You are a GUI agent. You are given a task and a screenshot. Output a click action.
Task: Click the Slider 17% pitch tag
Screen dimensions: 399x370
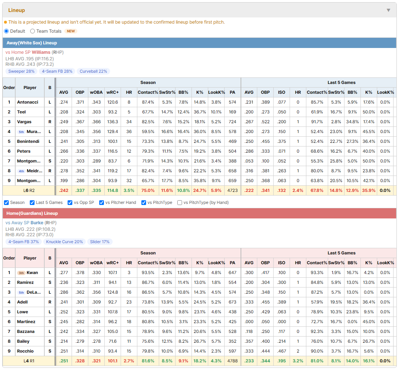point(100,242)
